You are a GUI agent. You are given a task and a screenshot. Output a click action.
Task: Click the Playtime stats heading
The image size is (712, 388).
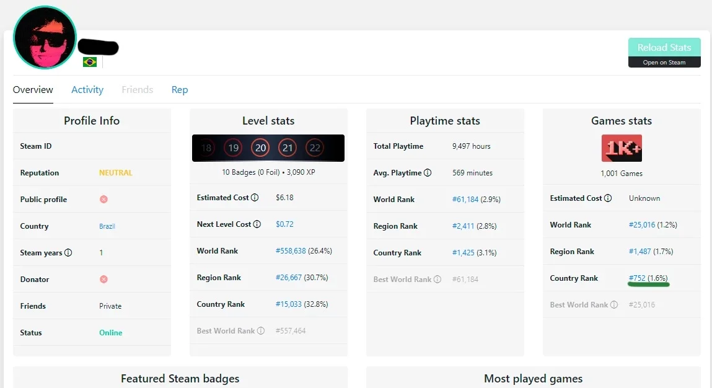445,120
